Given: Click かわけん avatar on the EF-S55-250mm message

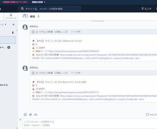Looking at the screenshot, I should pyautogui.click(x=25, y=27).
